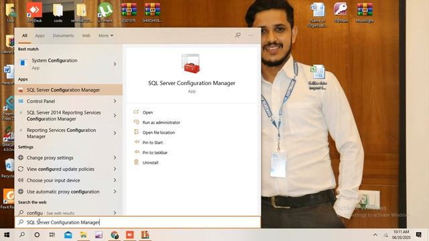
Task: Click Open in the app actions
Action: point(147,112)
